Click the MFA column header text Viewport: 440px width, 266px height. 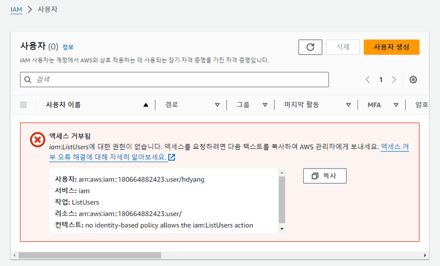374,105
